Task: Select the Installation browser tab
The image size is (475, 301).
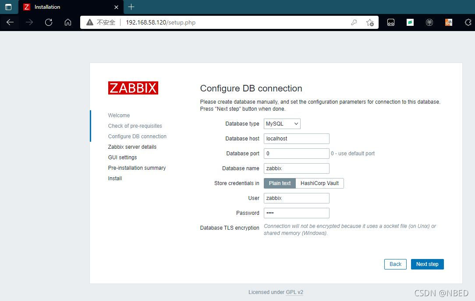Action: tap(71, 7)
